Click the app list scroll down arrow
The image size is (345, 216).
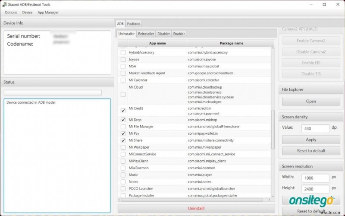click(273, 196)
